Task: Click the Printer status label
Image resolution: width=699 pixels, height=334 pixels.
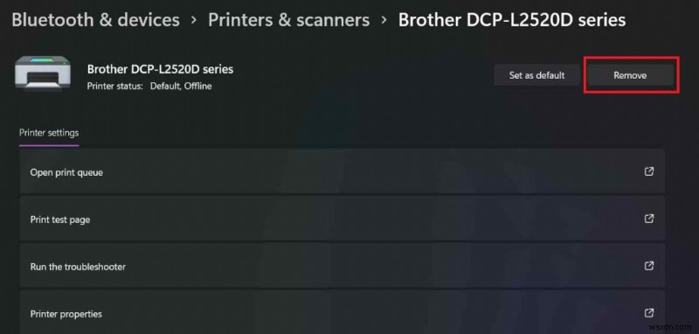Action: click(115, 86)
